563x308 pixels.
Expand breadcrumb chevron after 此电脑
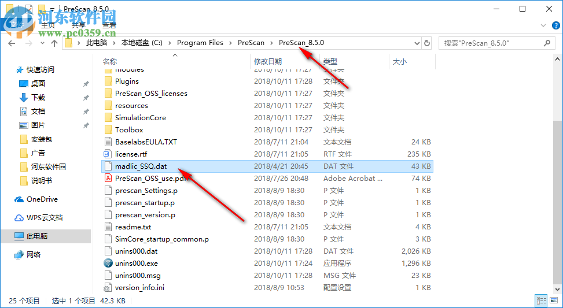tap(114, 43)
